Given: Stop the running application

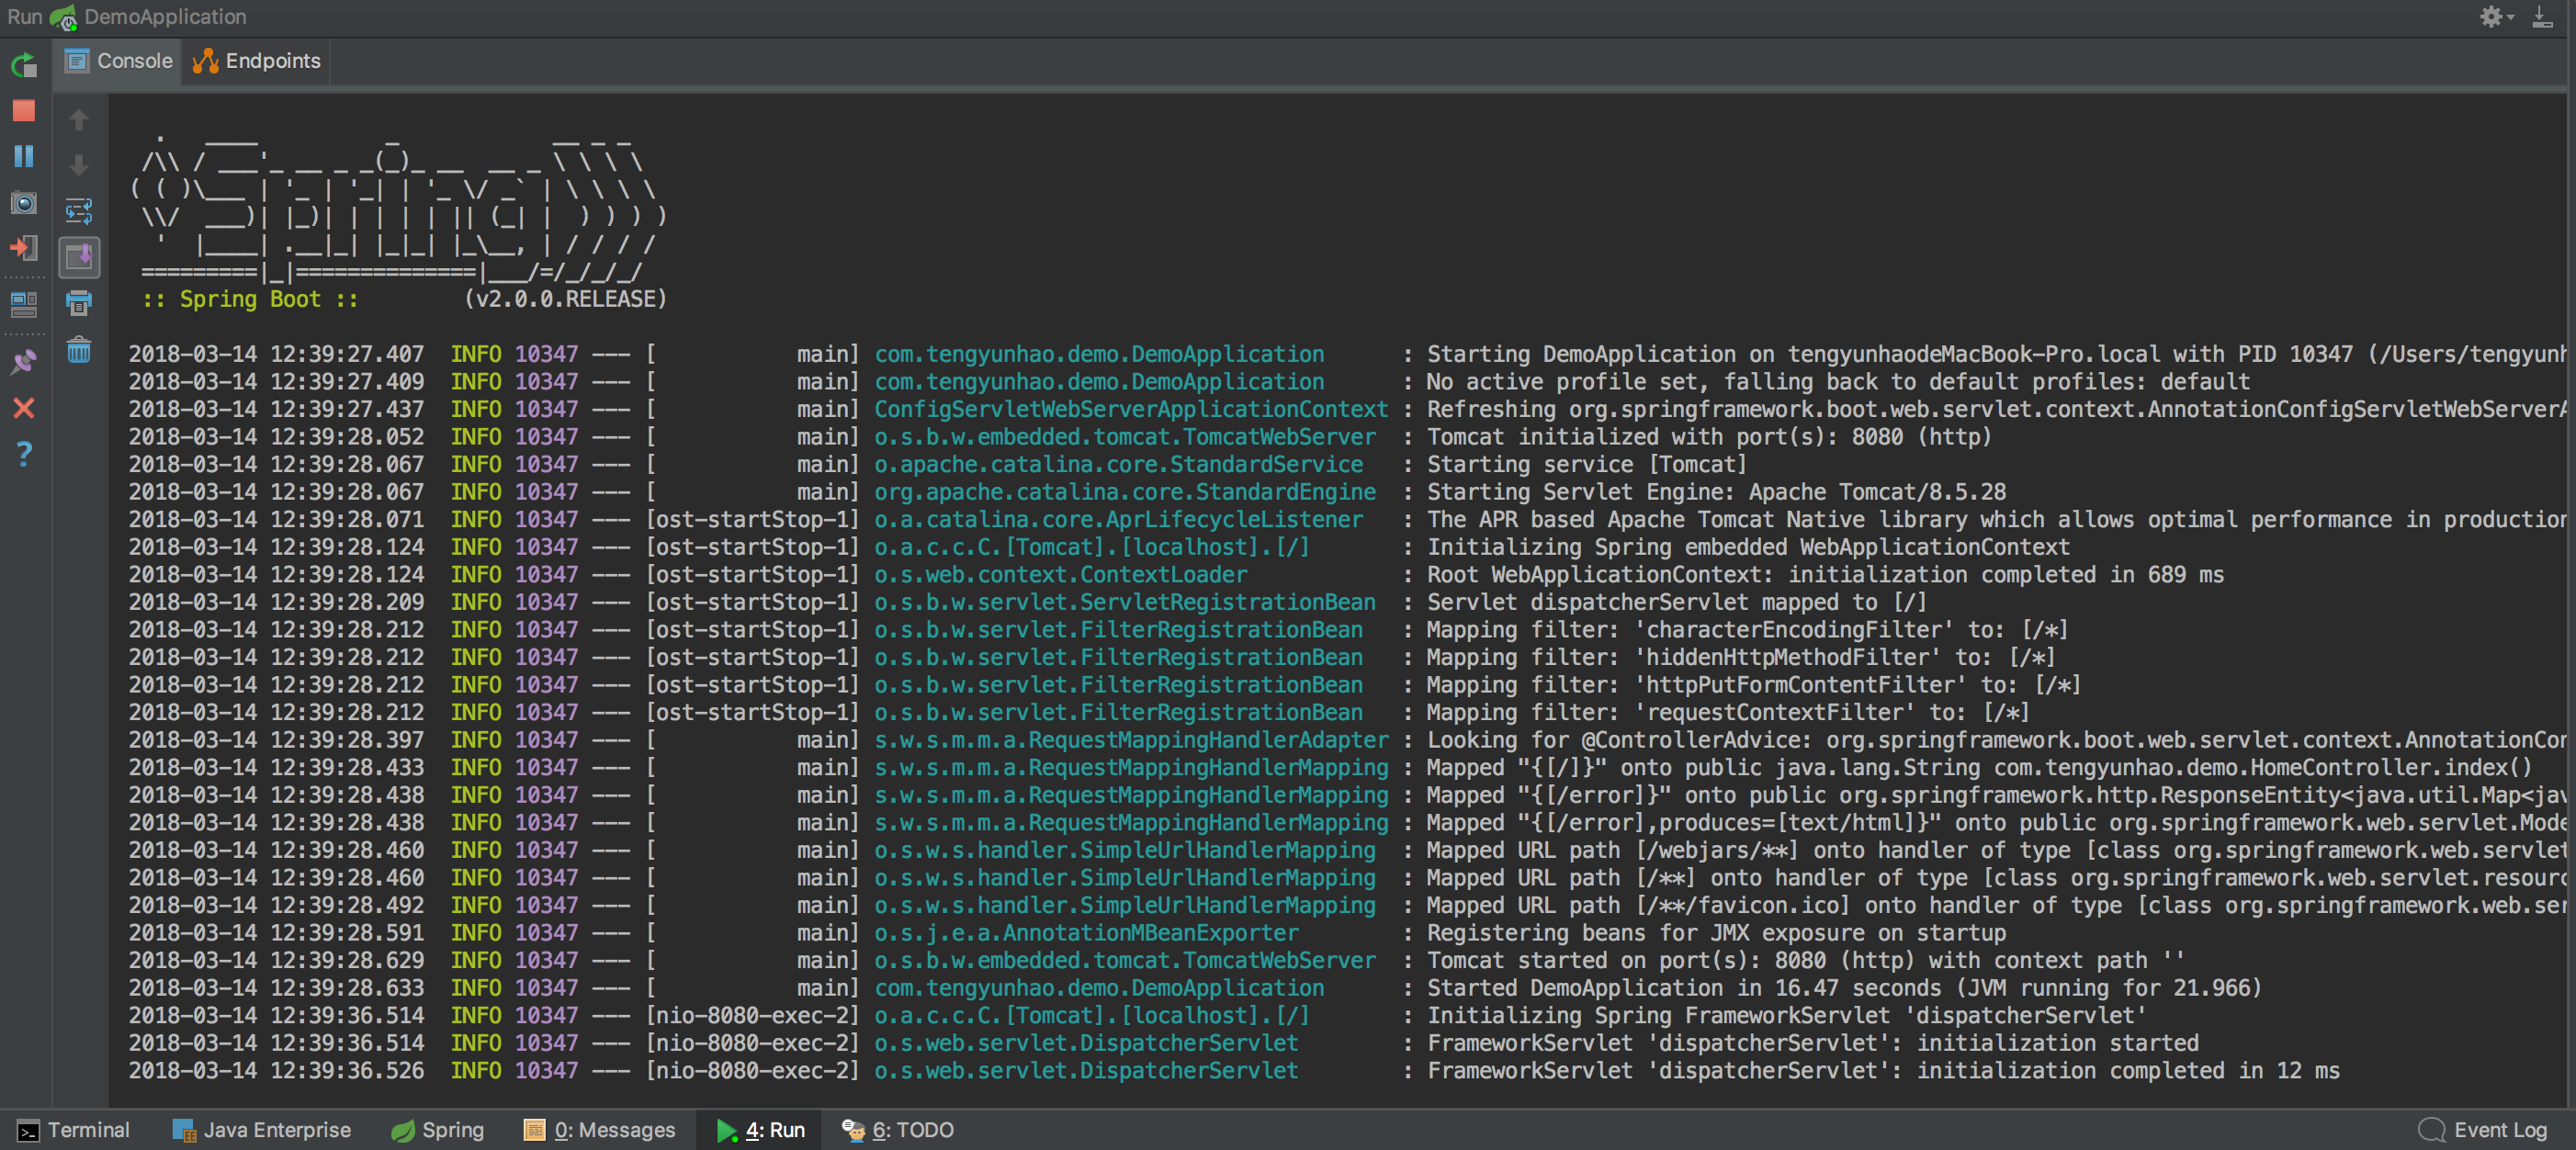Looking at the screenshot, I should [24, 111].
